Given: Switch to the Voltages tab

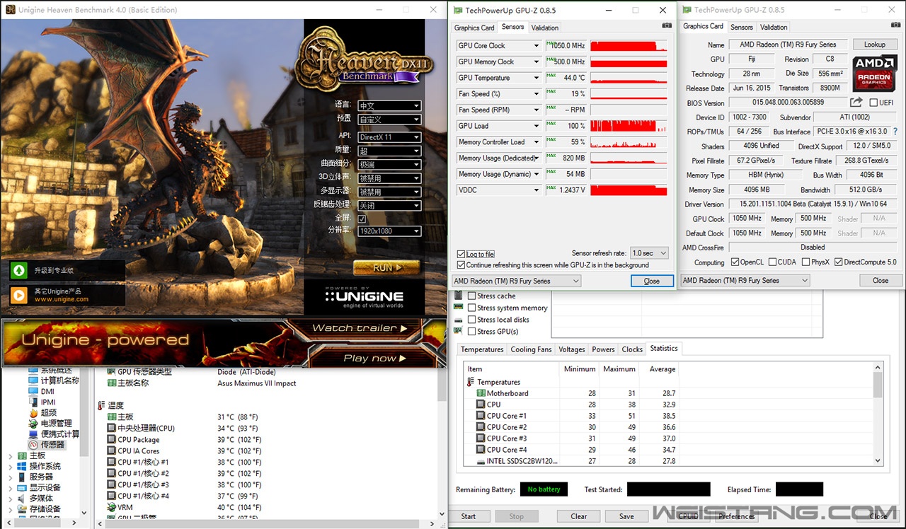Looking at the screenshot, I should [572, 349].
